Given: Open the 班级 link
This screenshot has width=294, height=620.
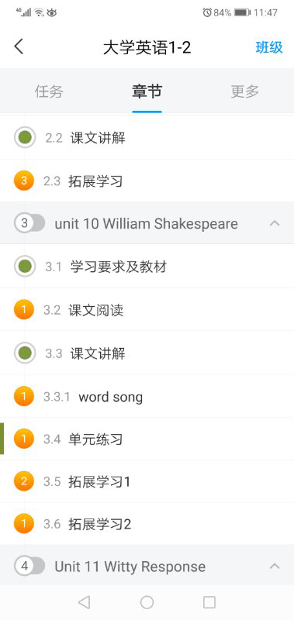Looking at the screenshot, I should [x=269, y=47].
